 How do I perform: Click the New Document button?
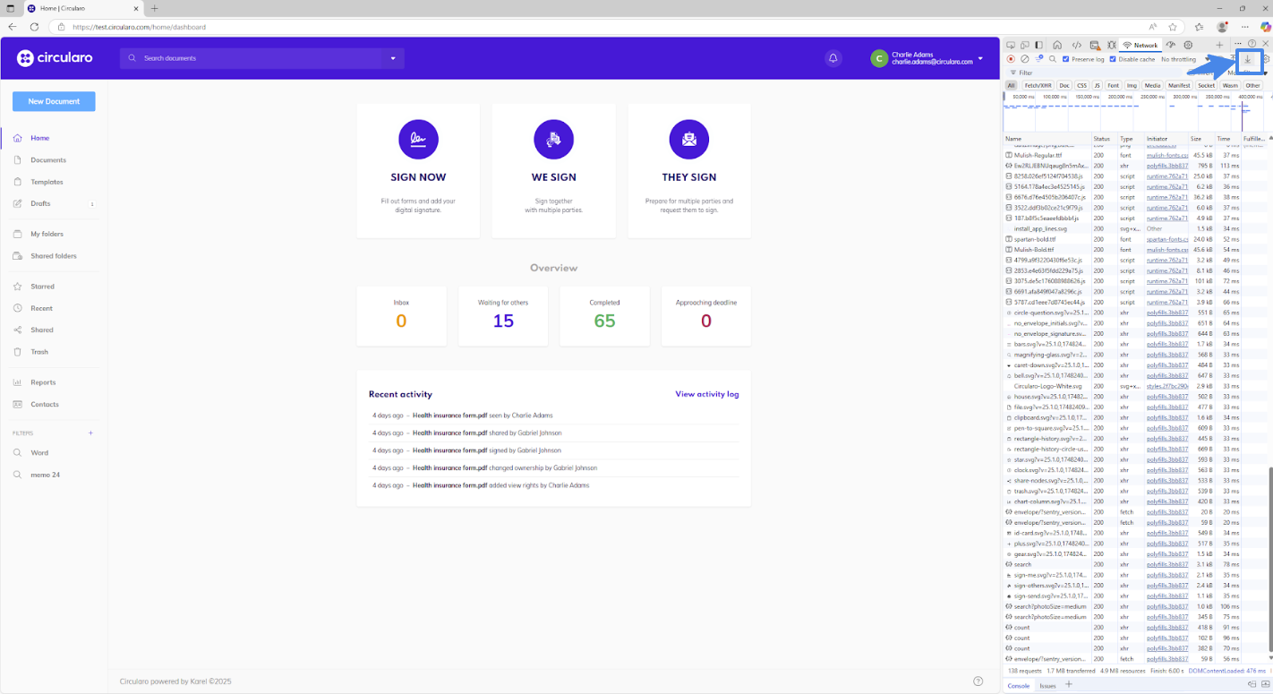(x=54, y=101)
